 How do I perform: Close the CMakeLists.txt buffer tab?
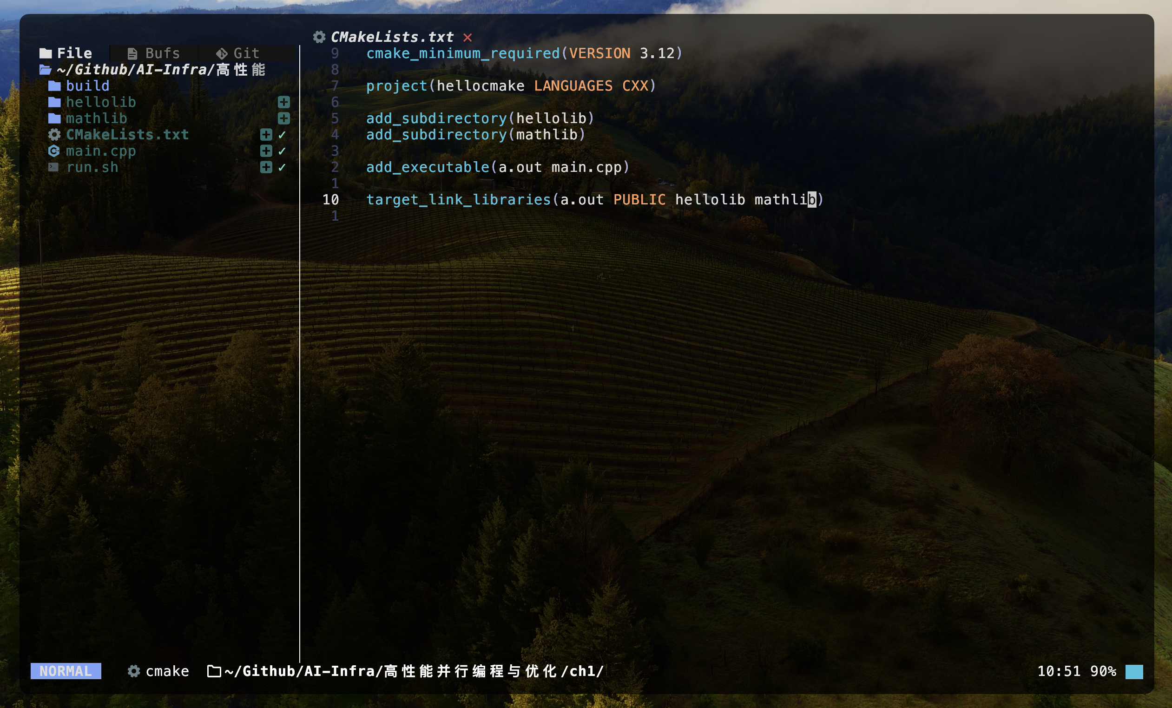pyautogui.click(x=467, y=38)
